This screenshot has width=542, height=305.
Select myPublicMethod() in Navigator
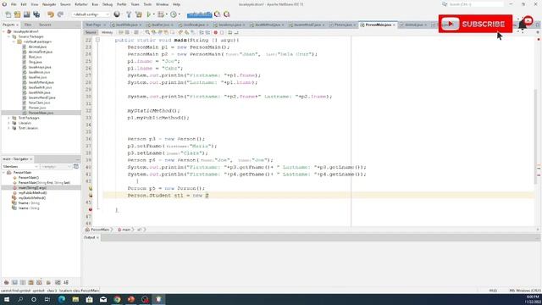pyautogui.click(x=32, y=193)
